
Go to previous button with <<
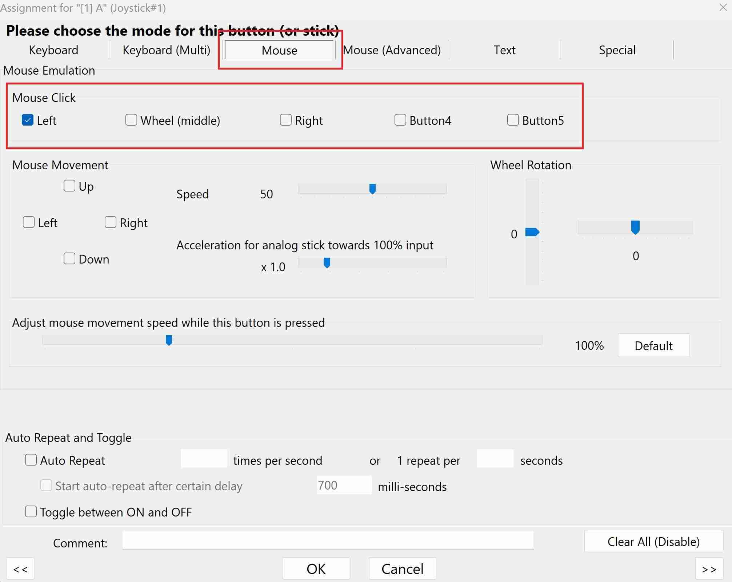click(20, 568)
